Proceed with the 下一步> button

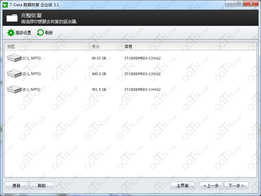point(237,186)
